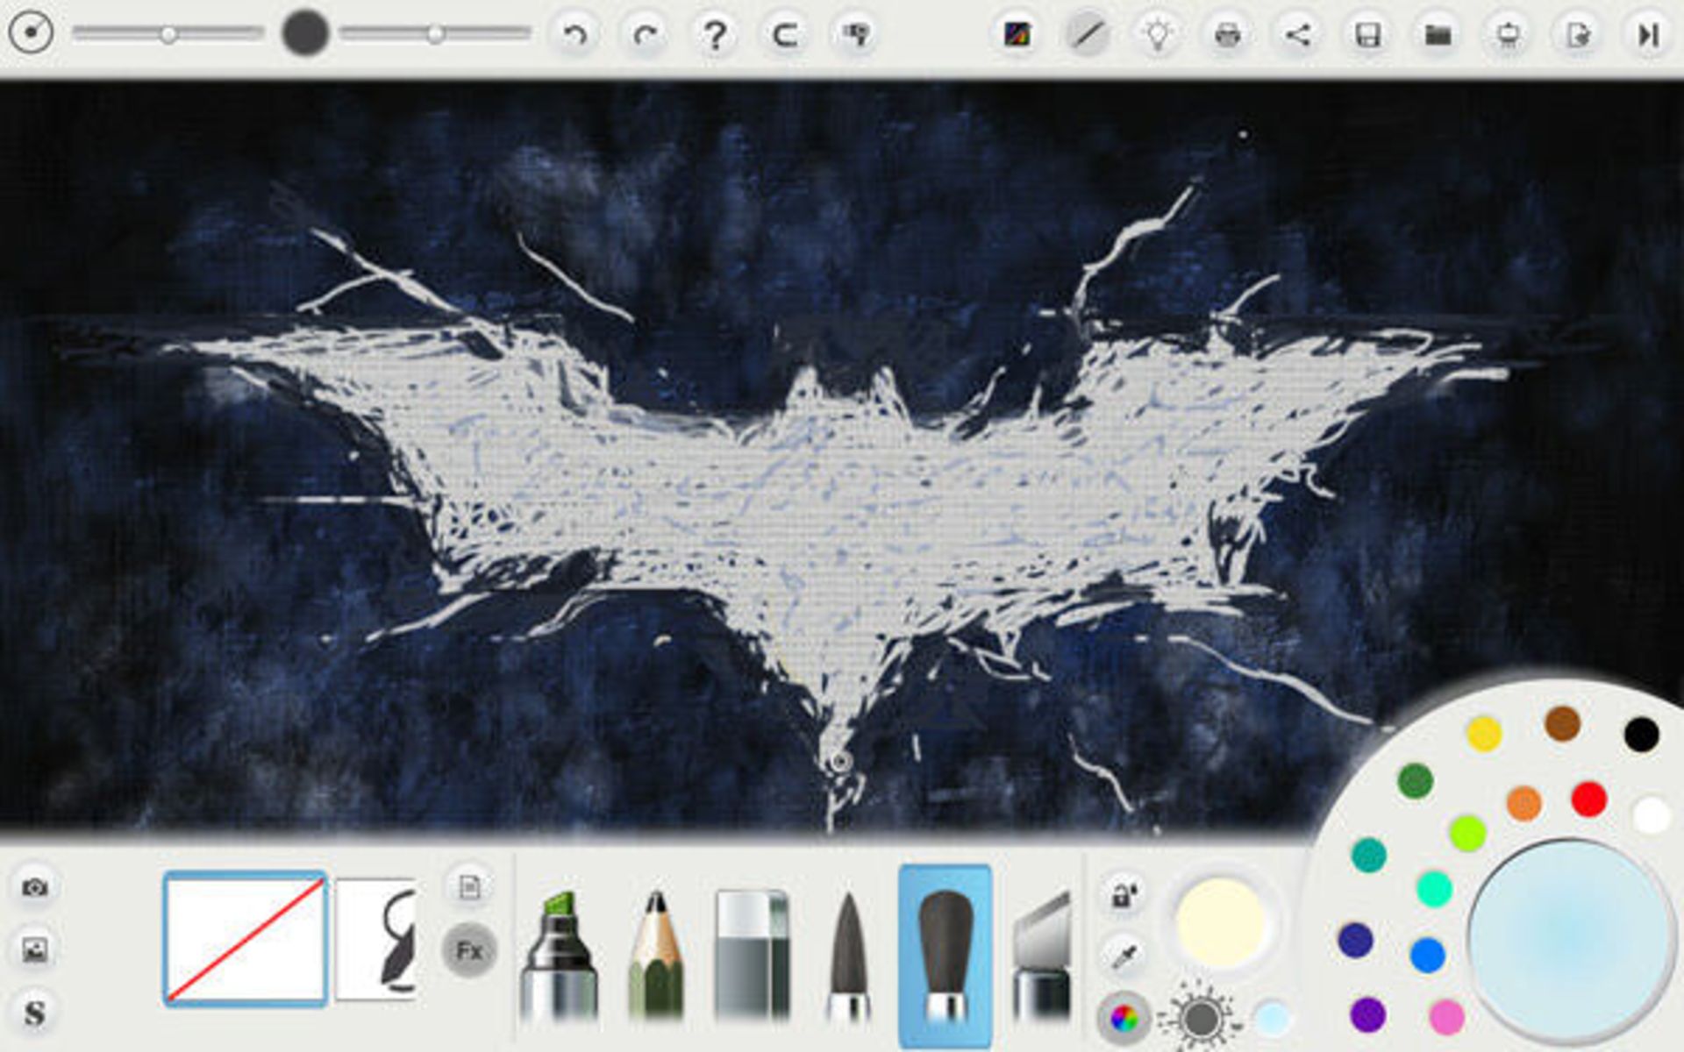The width and height of the screenshot is (1684, 1052).
Task: Toggle the straight line drawing mode
Action: [x=1088, y=35]
